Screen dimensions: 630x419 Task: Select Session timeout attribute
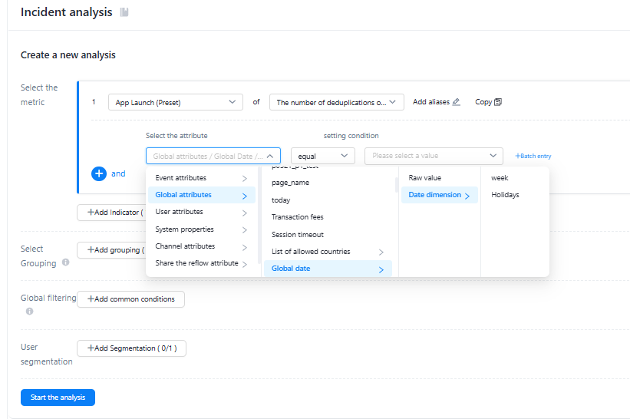328,235
